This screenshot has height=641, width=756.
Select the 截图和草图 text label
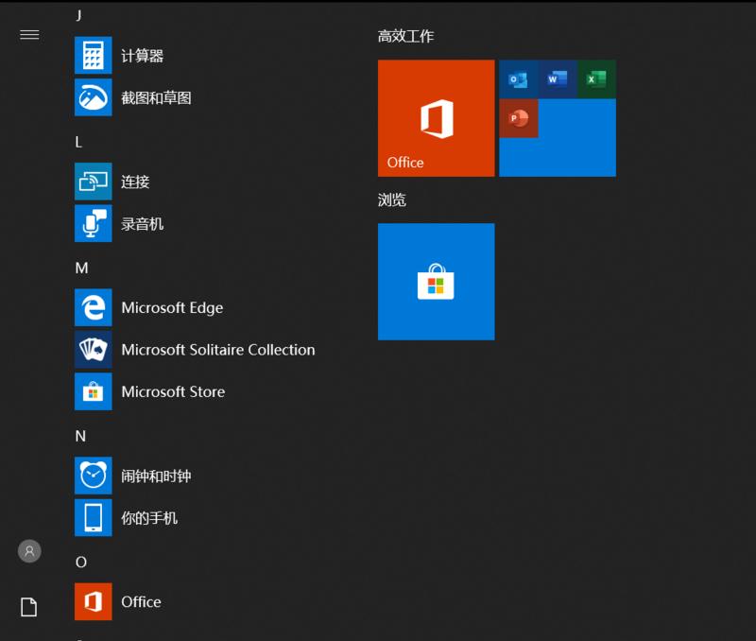156,98
